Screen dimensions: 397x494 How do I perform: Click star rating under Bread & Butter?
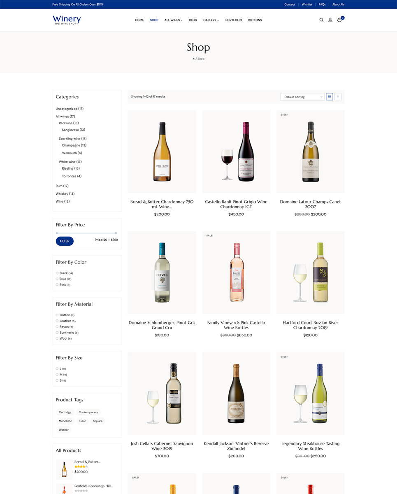point(81,466)
